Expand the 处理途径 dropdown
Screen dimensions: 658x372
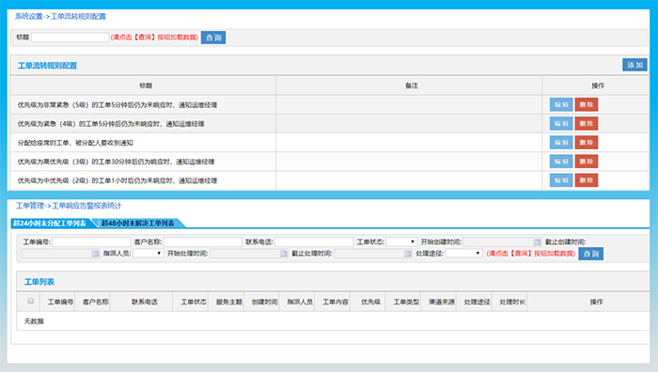pyautogui.click(x=464, y=254)
